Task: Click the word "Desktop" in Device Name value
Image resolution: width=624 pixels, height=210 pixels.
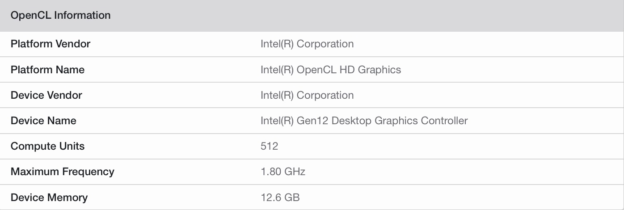Action: [351, 121]
